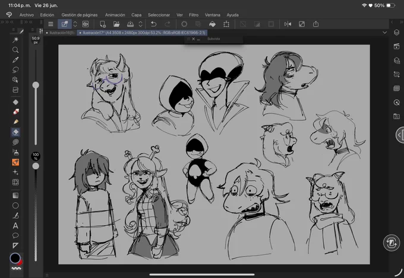Expand the up-down arrows beside Save icon

[x=140, y=24]
